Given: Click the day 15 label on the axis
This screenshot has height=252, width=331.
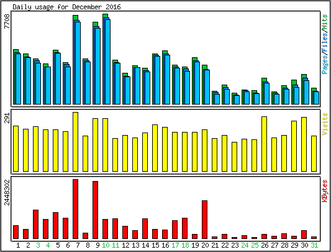Looking at the screenshot, I should click(x=155, y=245).
